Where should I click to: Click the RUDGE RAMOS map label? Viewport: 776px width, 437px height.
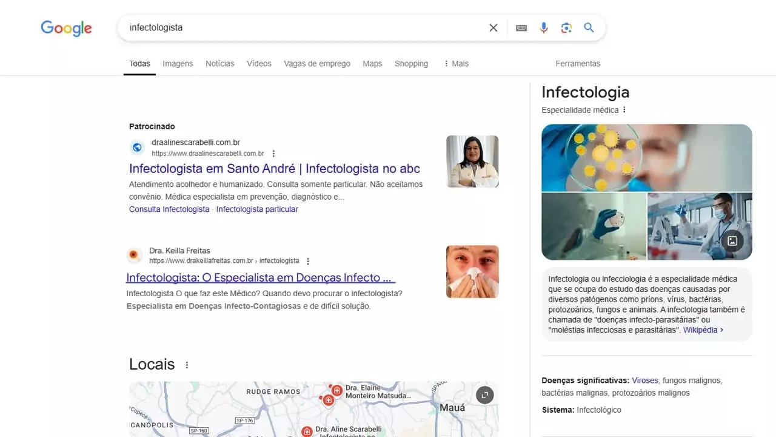coord(273,391)
